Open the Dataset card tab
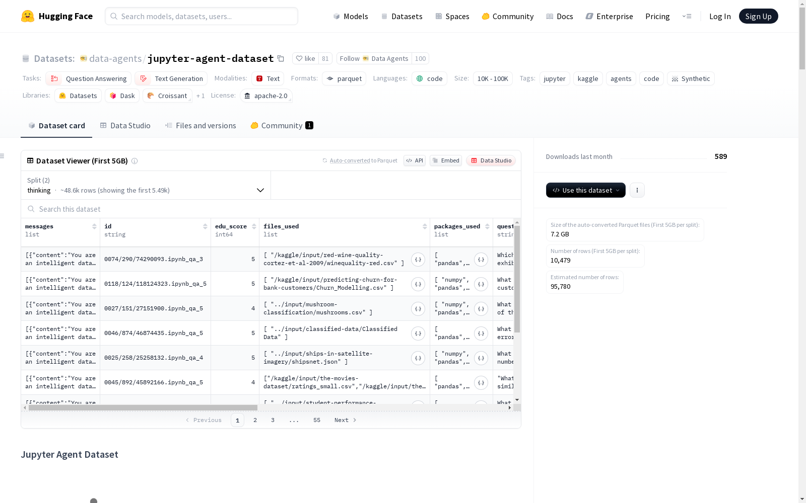Screen dimensions: 806x503 tap(56, 126)
